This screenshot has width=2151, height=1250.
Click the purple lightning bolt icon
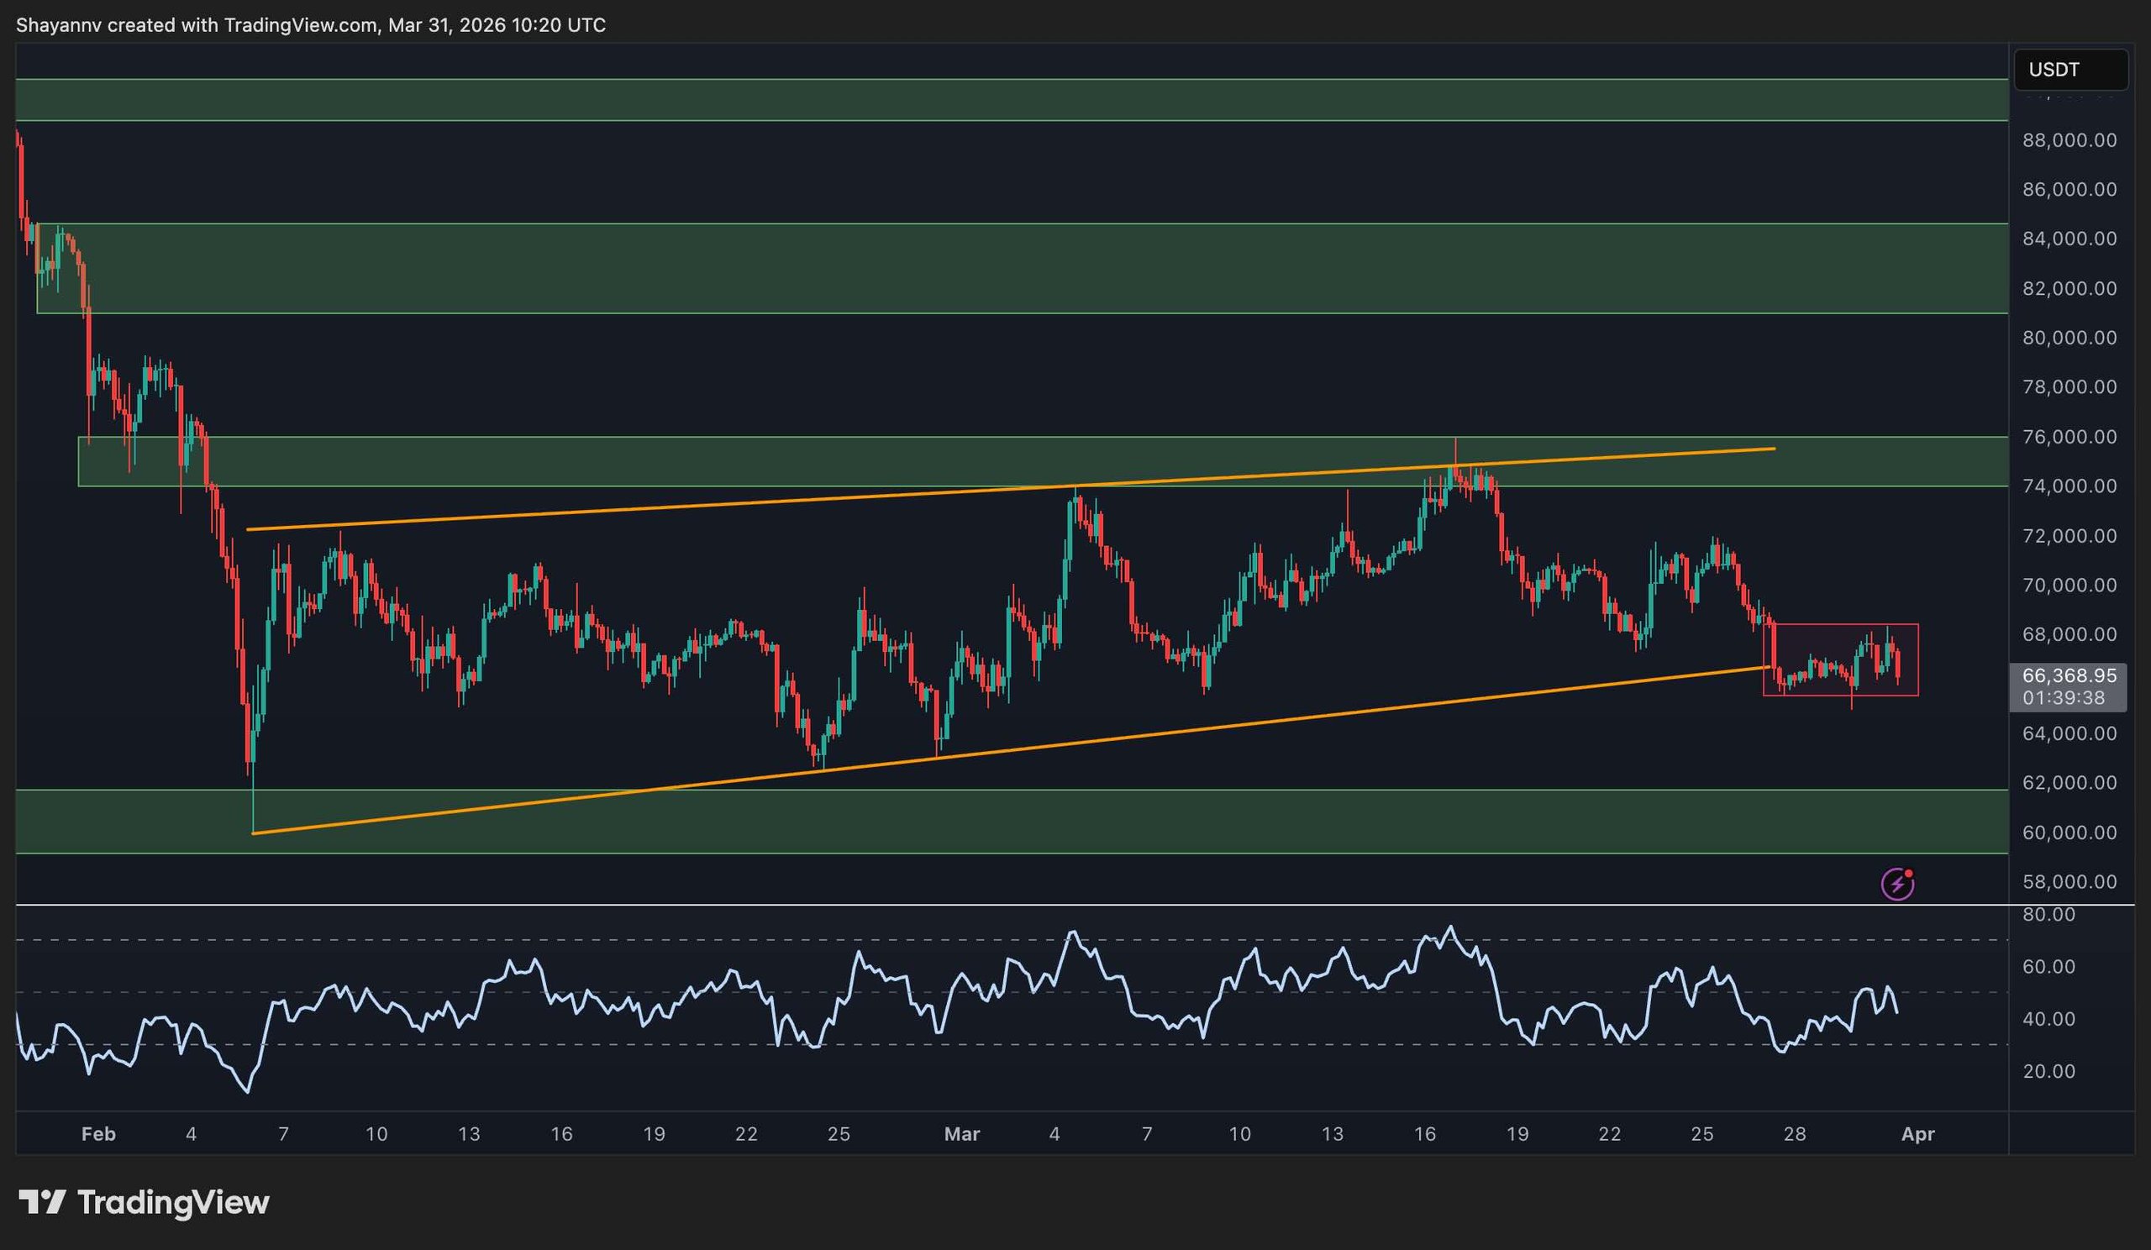[x=1896, y=884]
